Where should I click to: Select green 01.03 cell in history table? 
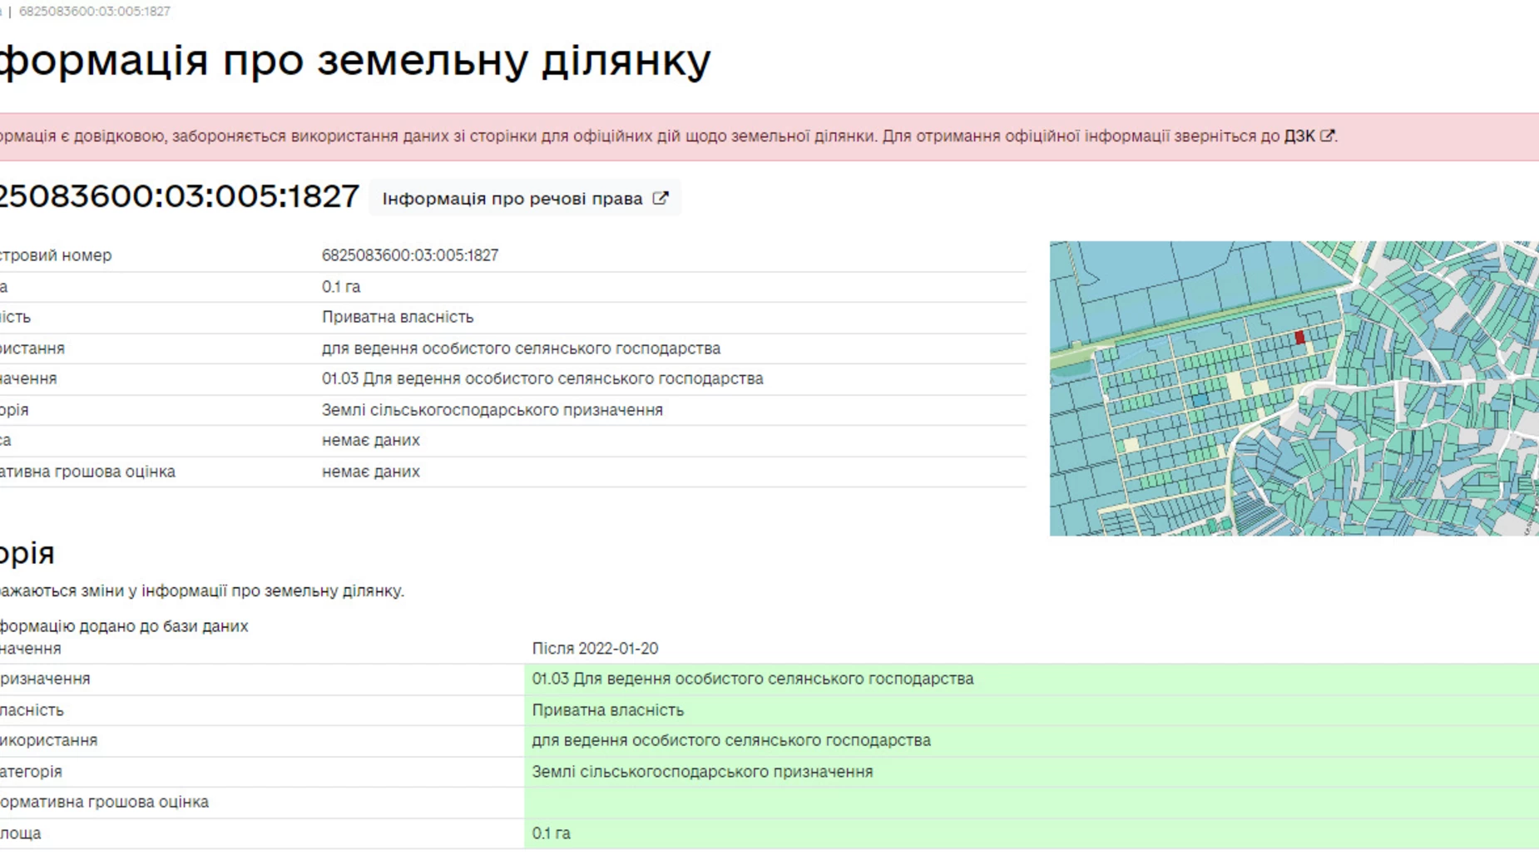(752, 679)
